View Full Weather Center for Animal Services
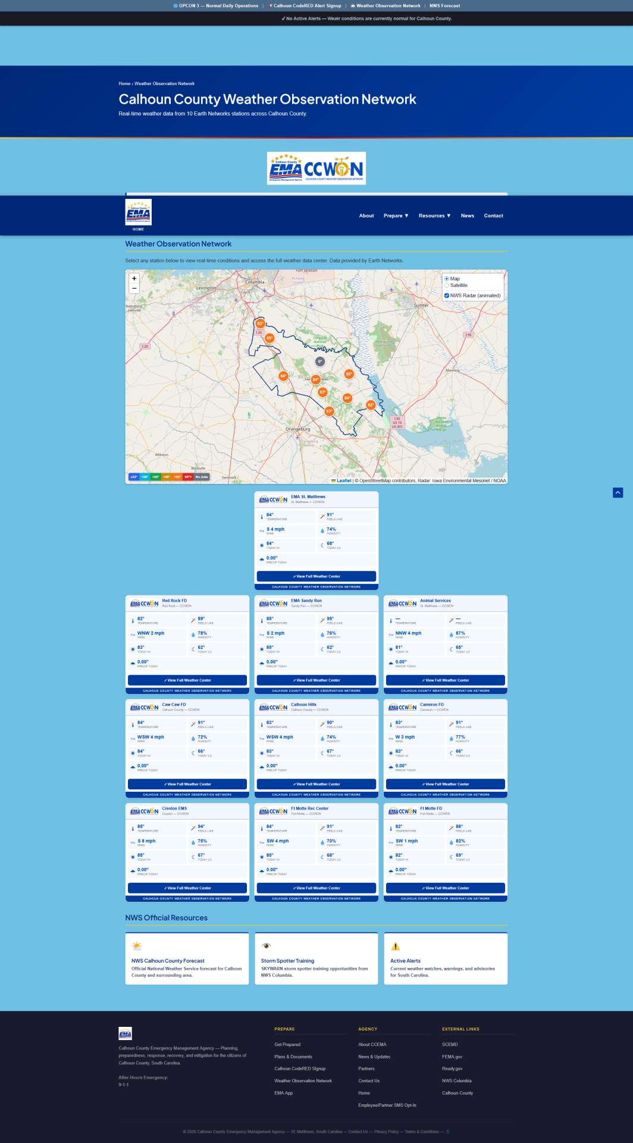 pyautogui.click(x=446, y=680)
